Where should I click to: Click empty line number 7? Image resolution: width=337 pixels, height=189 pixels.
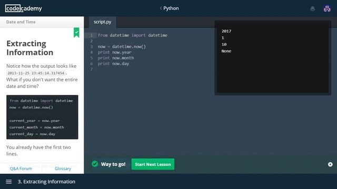point(91,69)
